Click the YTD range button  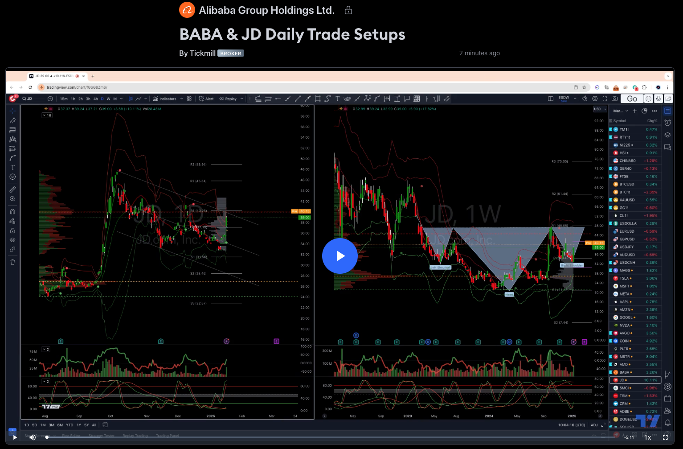pos(70,425)
